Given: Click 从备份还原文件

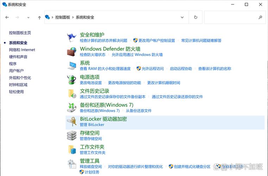Looking at the screenshot, I should pos(139,111).
